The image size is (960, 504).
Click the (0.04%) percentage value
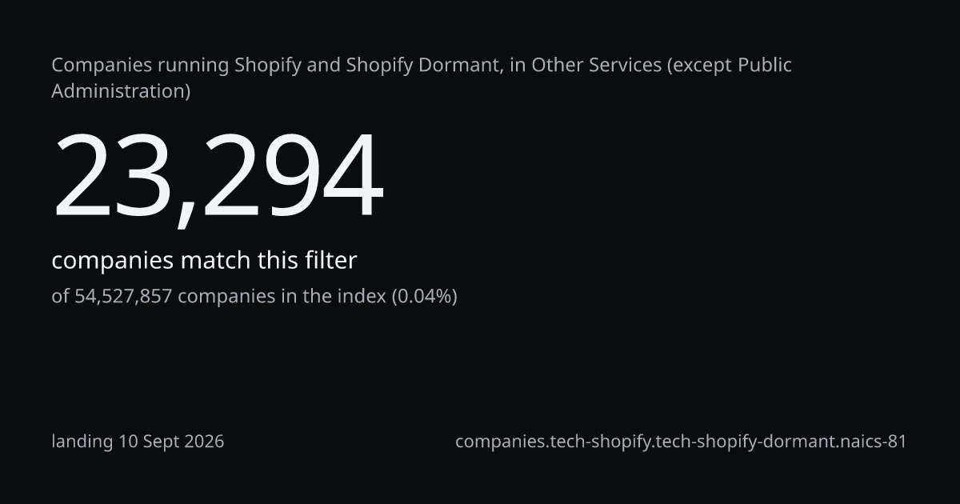tap(424, 296)
